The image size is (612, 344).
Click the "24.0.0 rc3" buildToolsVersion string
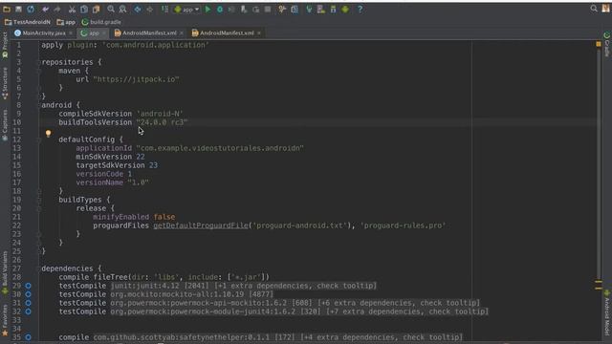tap(162, 122)
